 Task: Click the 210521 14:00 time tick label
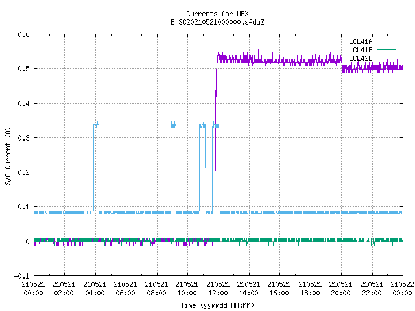248,289
